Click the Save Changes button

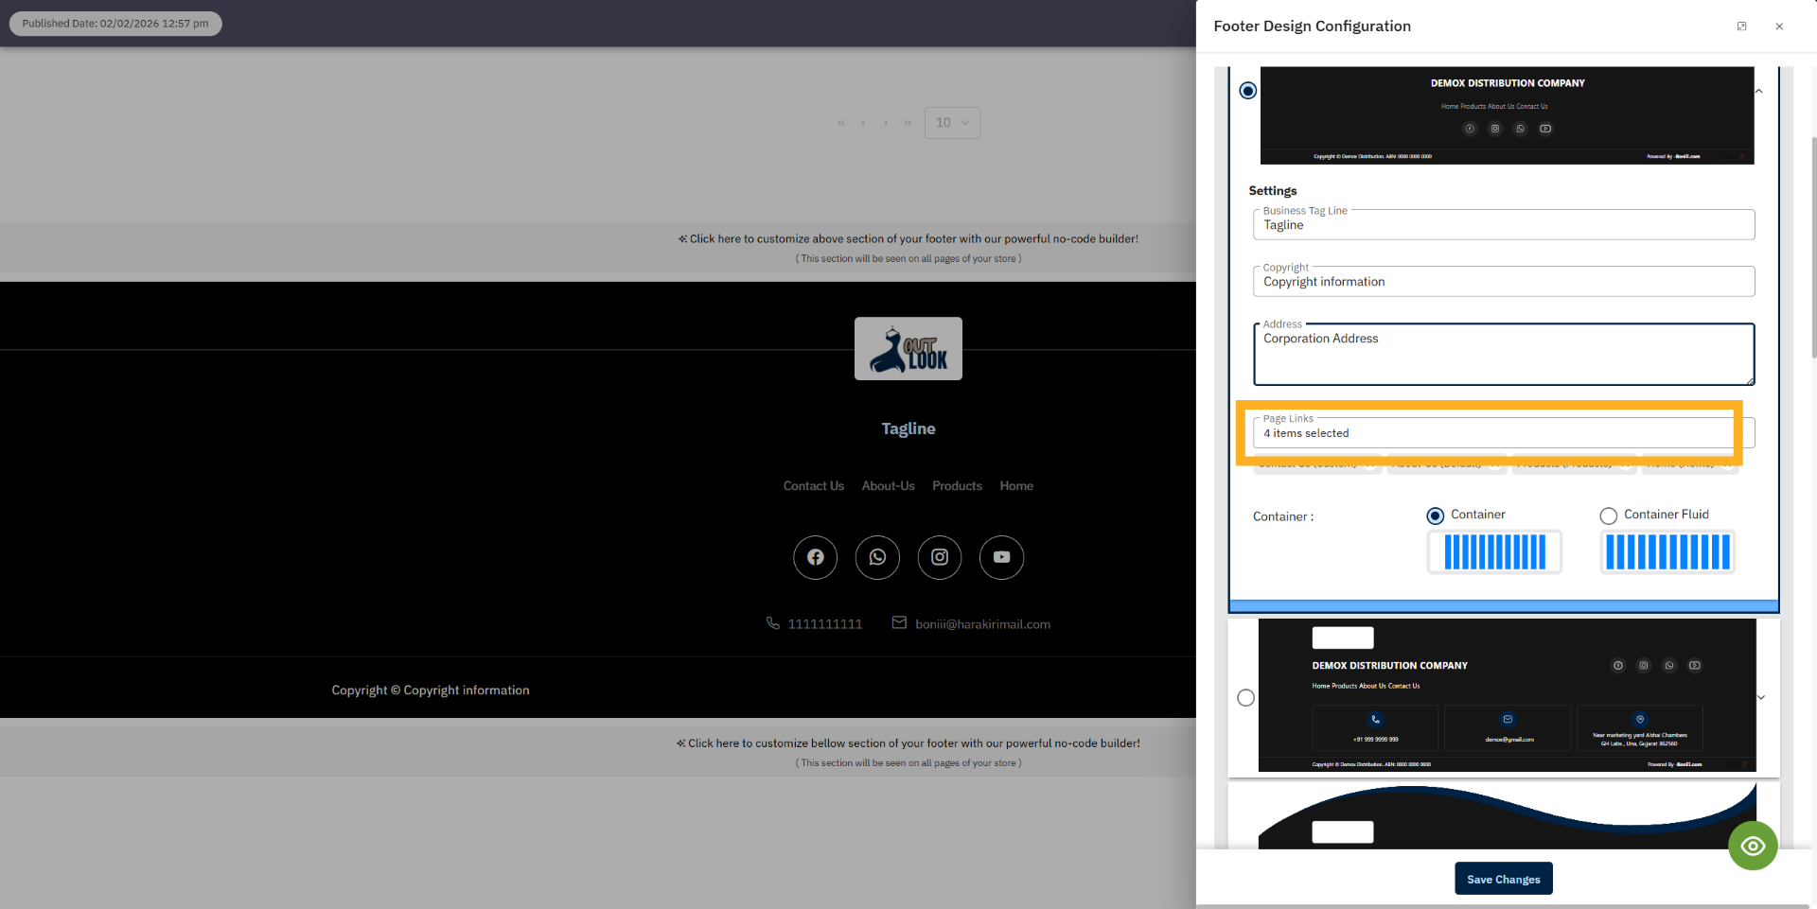1504,878
